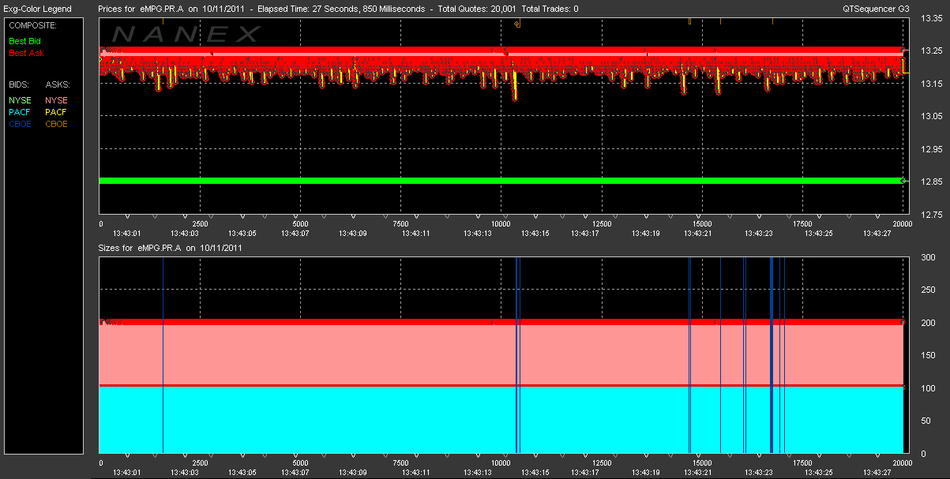Click the red 'Best Ask' legend entry
950x479 pixels.
tap(26, 53)
